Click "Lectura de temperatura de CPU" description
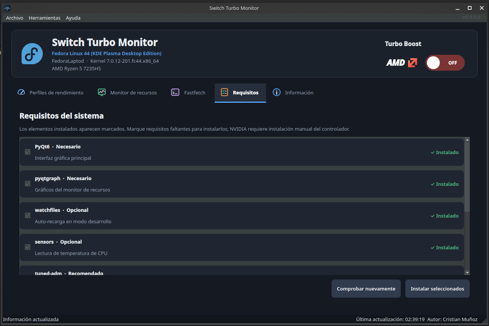Screen dimensions: 489x326 coord(71,253)
